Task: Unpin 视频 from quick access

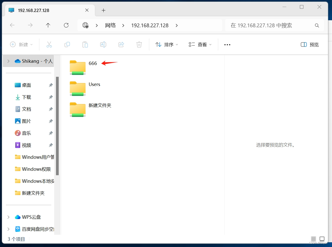Action: point(51,145)
